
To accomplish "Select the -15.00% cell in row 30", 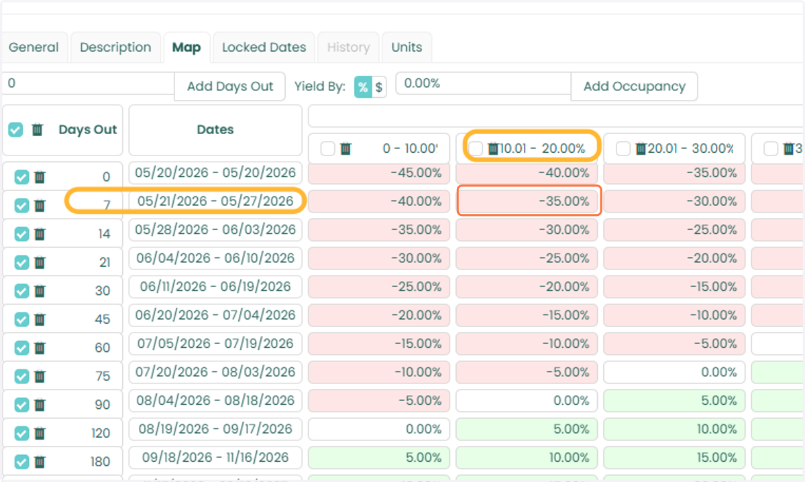I will pyautogui.click(x=674, y=287).
